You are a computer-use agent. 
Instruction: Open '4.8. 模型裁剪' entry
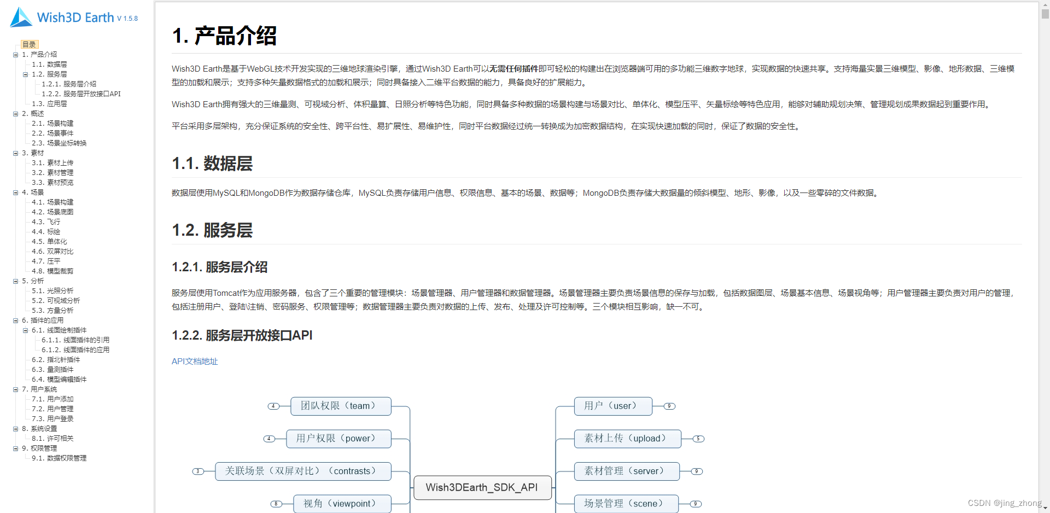52,271
